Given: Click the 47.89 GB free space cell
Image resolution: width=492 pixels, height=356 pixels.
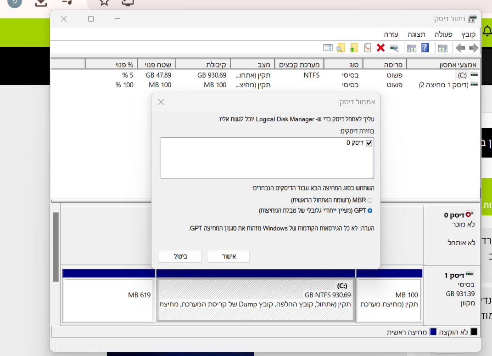Looking at the screenshot, I should tap(158, 75).
